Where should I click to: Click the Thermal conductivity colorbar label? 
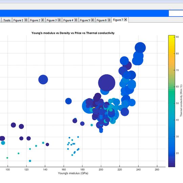click(x=181, y=101)
